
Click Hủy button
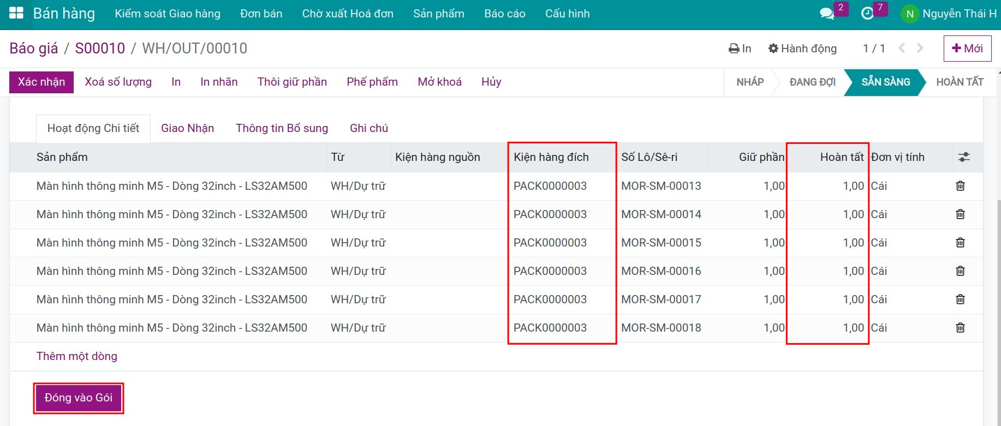click(x=491, y=82)
